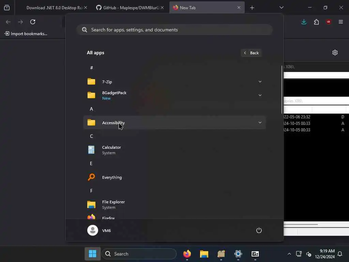Go forward in Firefox

20,22
